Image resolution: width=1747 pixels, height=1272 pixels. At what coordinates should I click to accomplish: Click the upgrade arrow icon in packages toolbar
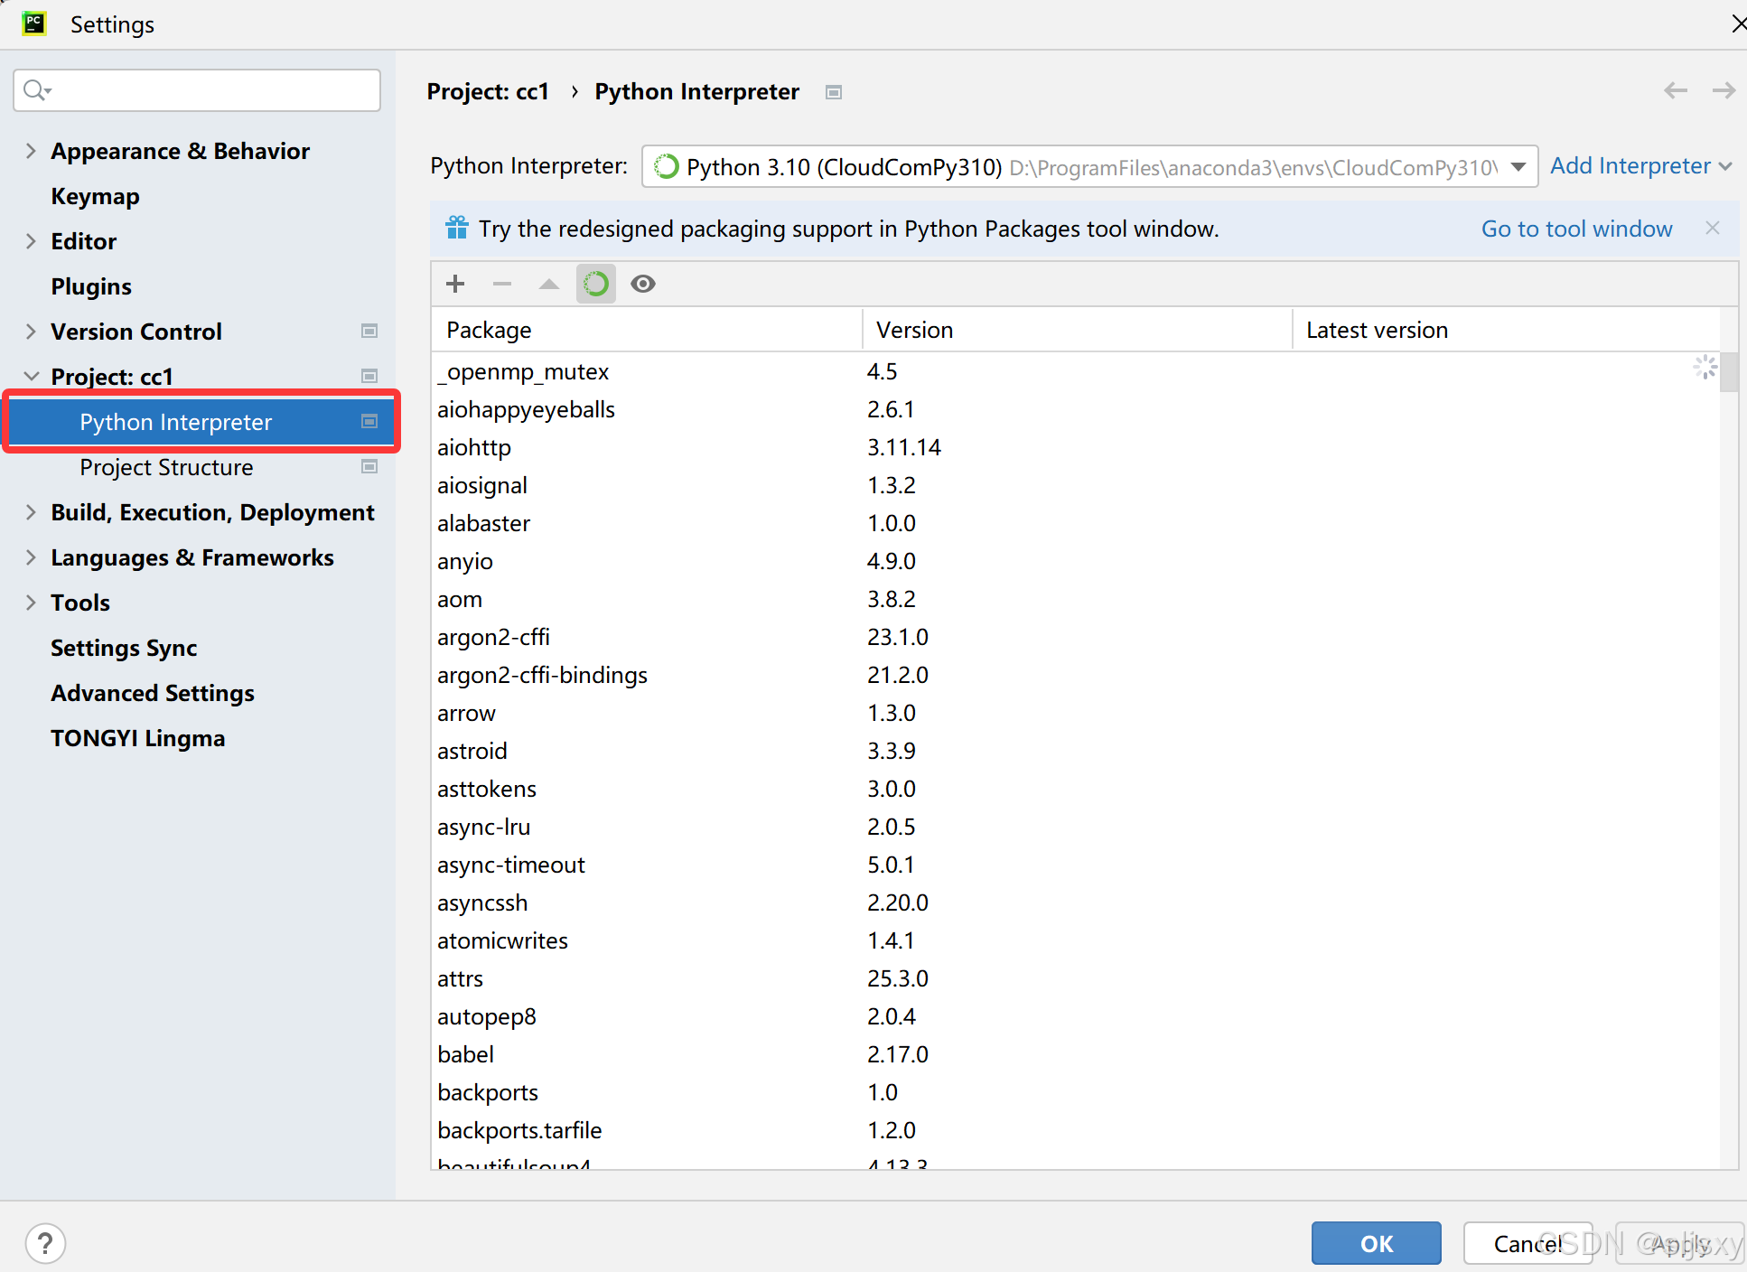tap(548, 284)
